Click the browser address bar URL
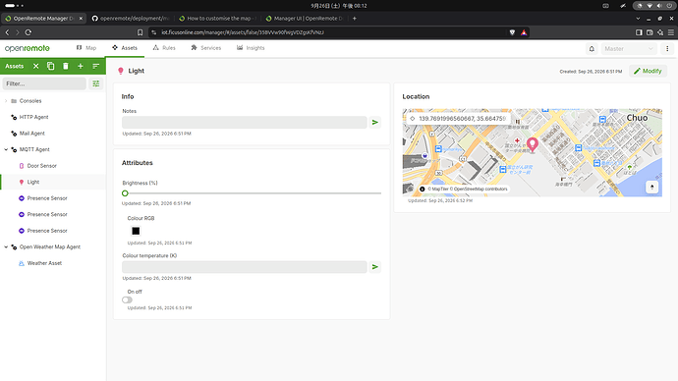This screenshot has height=381, width=678. 243,32
